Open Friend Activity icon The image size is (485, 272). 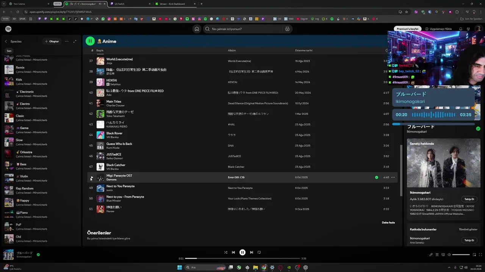[x=468, y=29]
